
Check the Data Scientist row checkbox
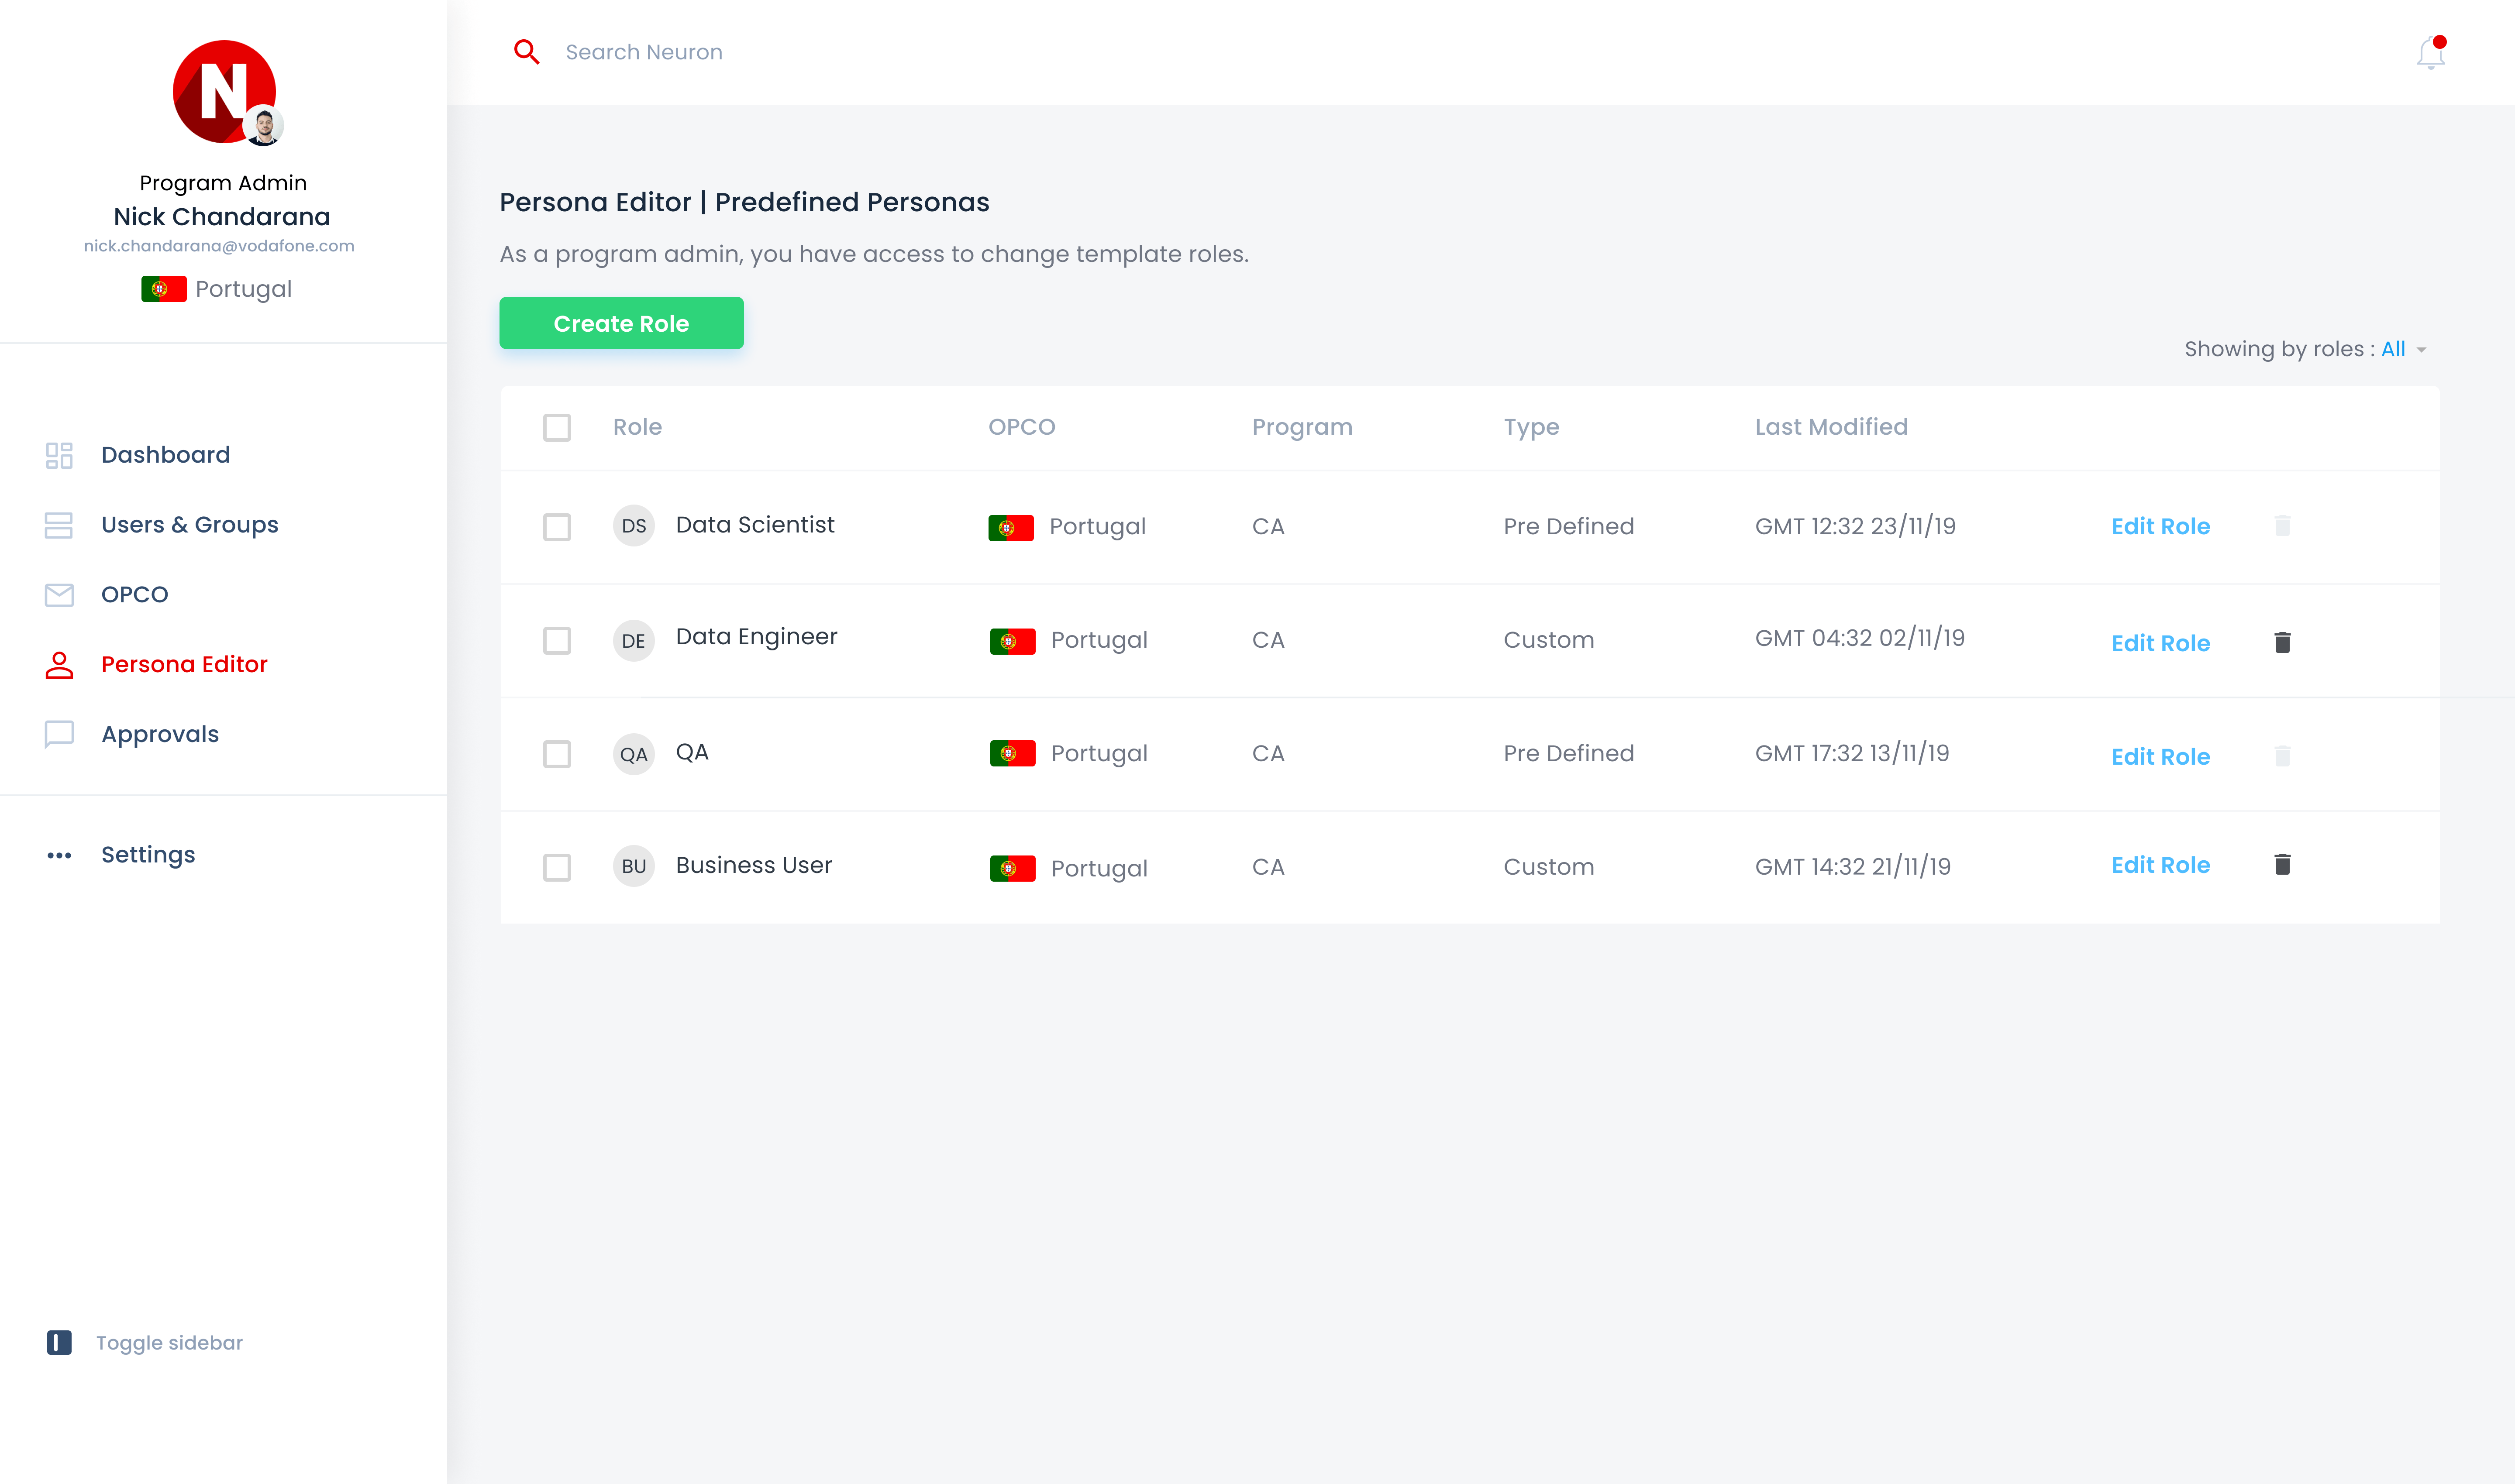(x=557, y=527)
